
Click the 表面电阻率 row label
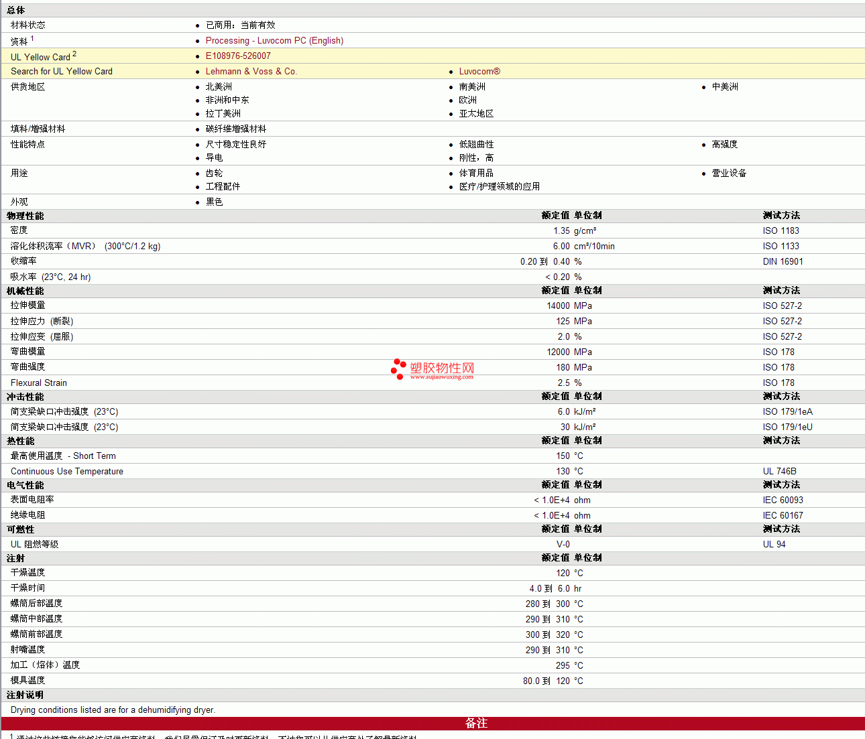click(x=32, y=500)
